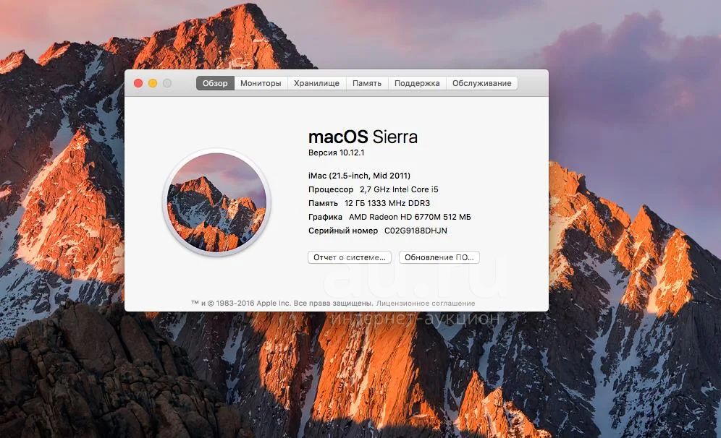The image size is (721, 438).
Task: Click the Apple Inc. copyright notice text
Action: pos(282,304)
